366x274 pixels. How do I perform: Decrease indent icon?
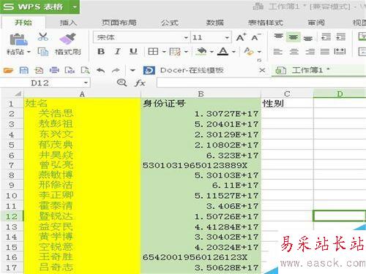(326, 37)
